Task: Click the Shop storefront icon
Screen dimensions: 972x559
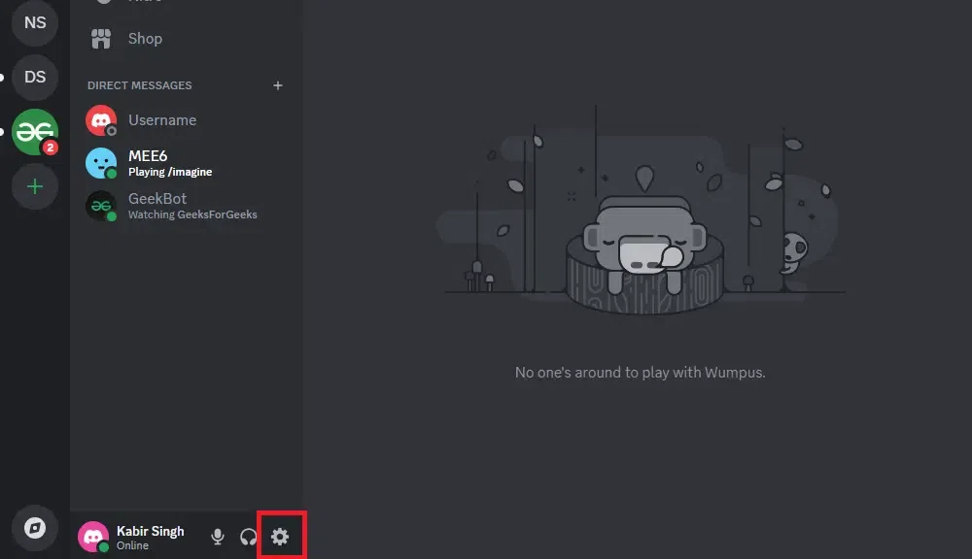Action: pyautogui.click(x=101, y=39)
